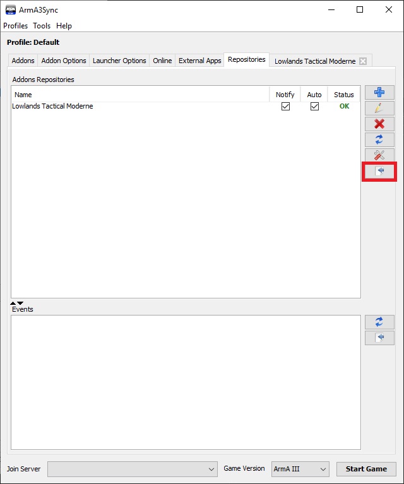Close the Lowlands Tactical Moderne tab
This screenshot has width=404, height=484.
pyautogui.click(x=363, y=61)
